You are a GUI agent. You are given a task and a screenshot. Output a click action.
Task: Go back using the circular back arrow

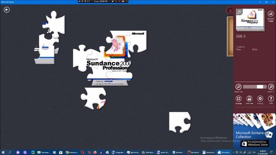click(7, 9)
